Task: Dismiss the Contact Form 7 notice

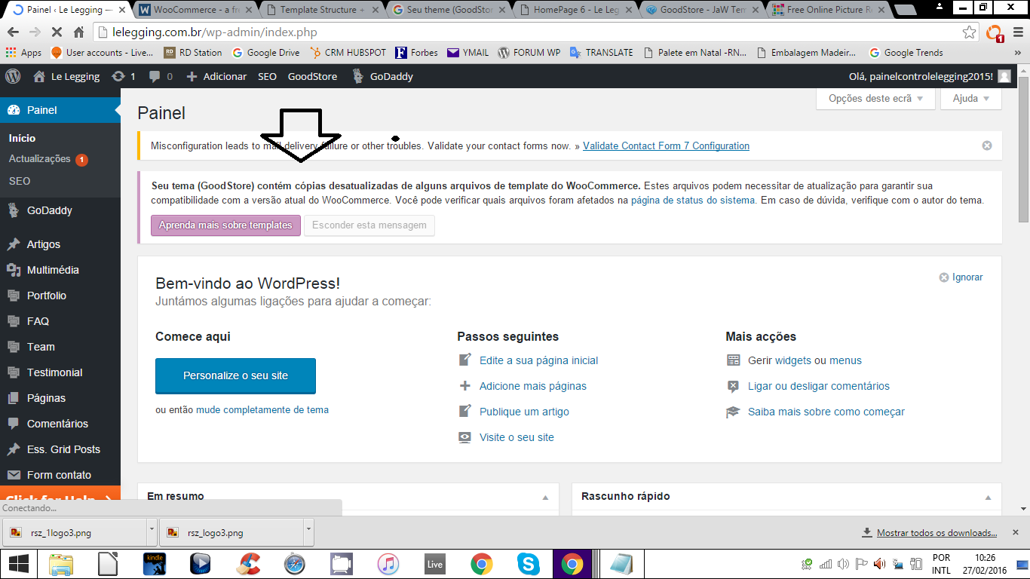Action: (x=987, y=146)
